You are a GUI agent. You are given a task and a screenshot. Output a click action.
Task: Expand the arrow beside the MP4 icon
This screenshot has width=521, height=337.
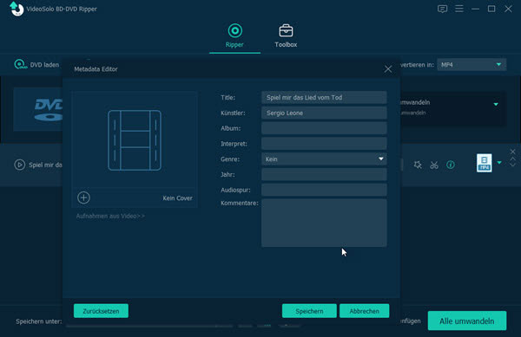[x=499, y=163]
